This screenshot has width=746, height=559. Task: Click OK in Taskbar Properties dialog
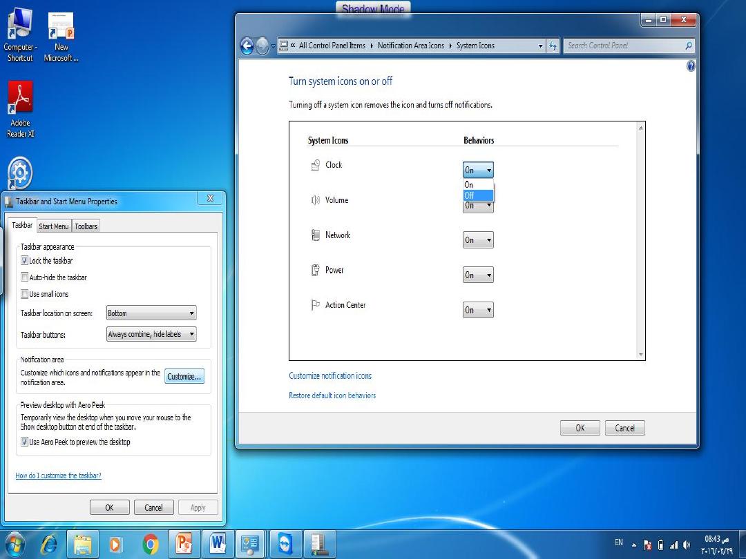[x=109, y=508]
